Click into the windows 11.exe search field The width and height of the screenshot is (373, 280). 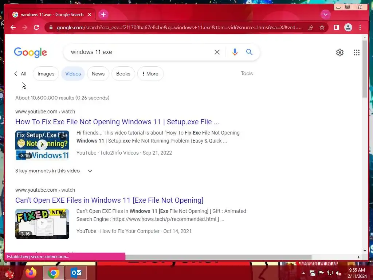[140, 52]
